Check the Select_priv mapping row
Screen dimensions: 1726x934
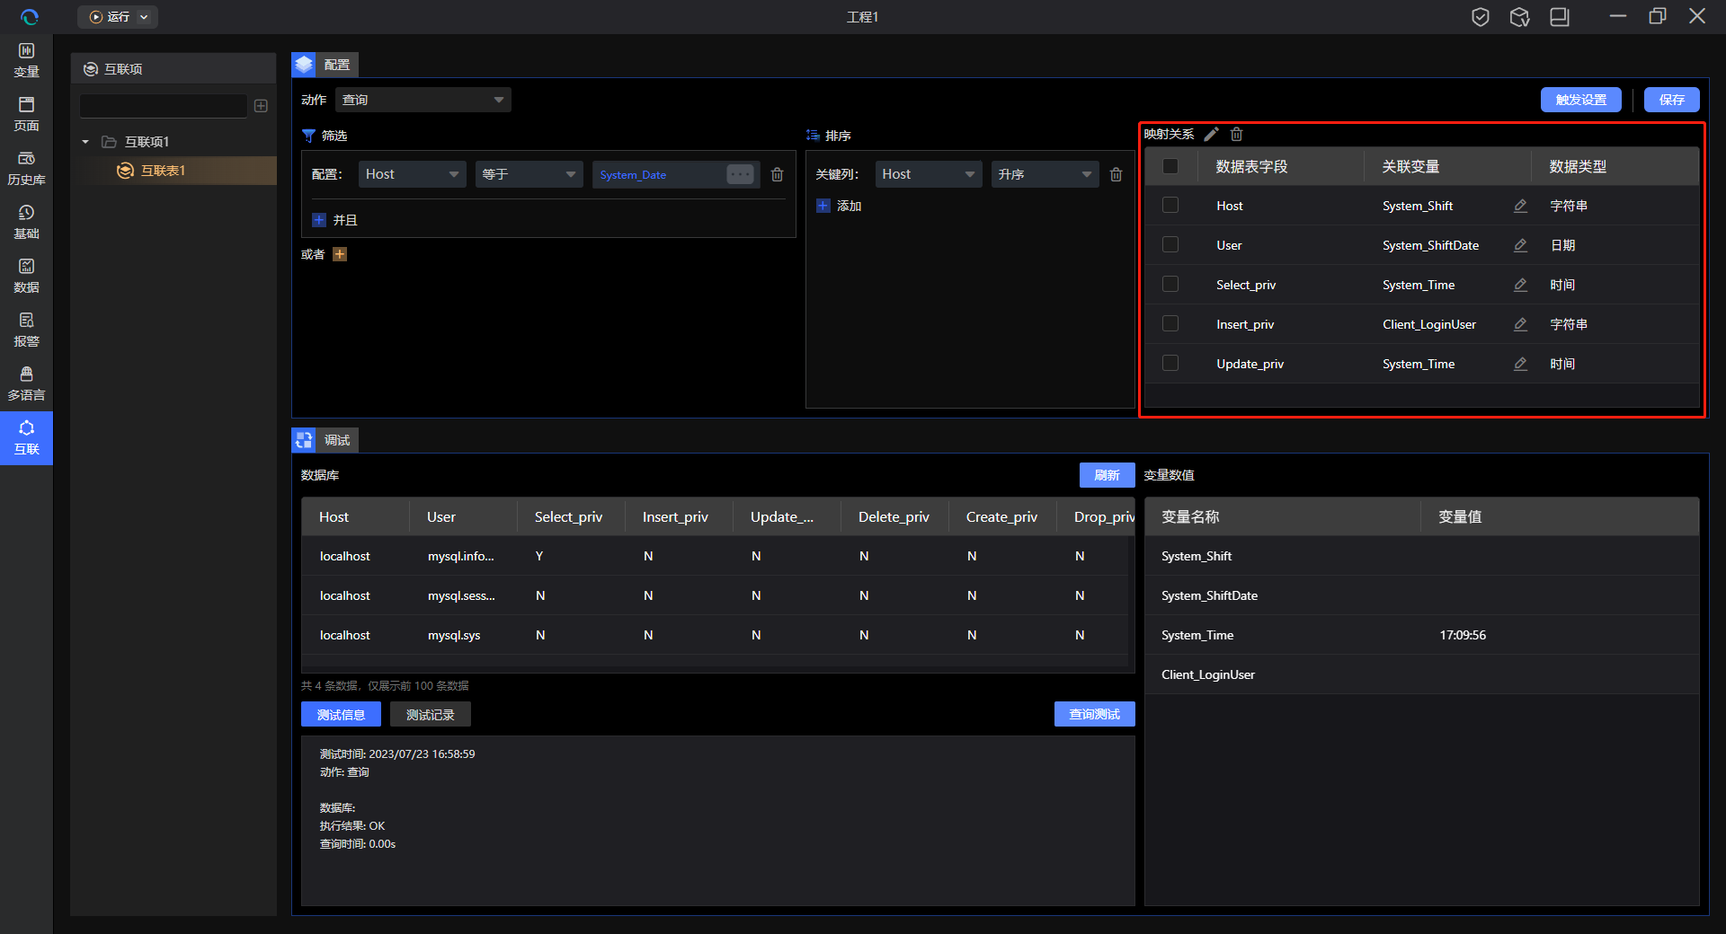click(x=1170, y=285)
